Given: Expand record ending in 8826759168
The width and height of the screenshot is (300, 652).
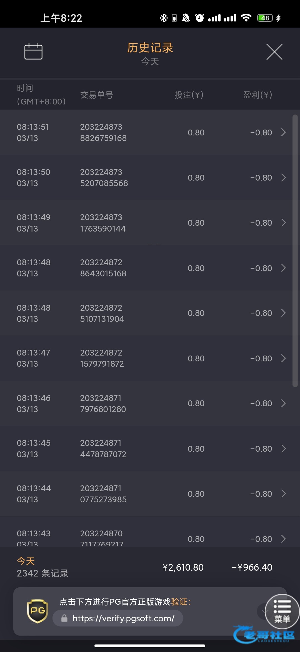Looking at the screenshot, I should pyautogui.click(x=283, y=132).
